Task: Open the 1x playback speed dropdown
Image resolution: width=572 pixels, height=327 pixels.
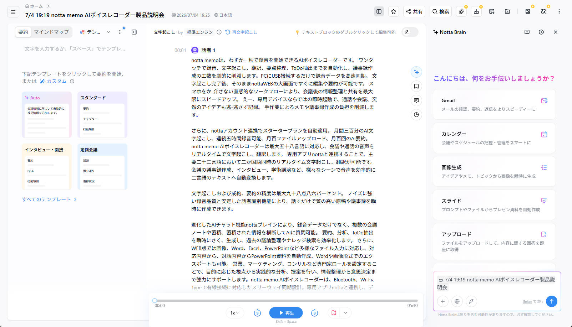Action: (x=235, y=313)
